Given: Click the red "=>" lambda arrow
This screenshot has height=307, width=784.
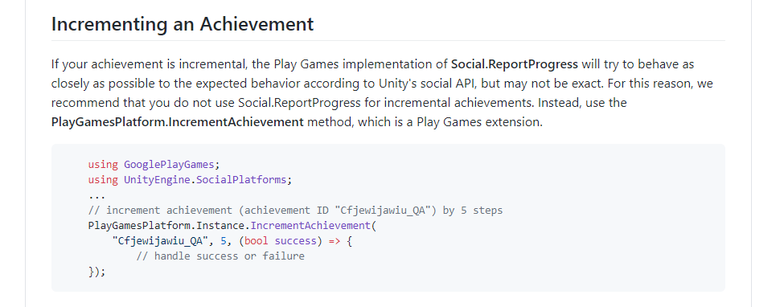Looking at the screenshot, I should (335, 241).
